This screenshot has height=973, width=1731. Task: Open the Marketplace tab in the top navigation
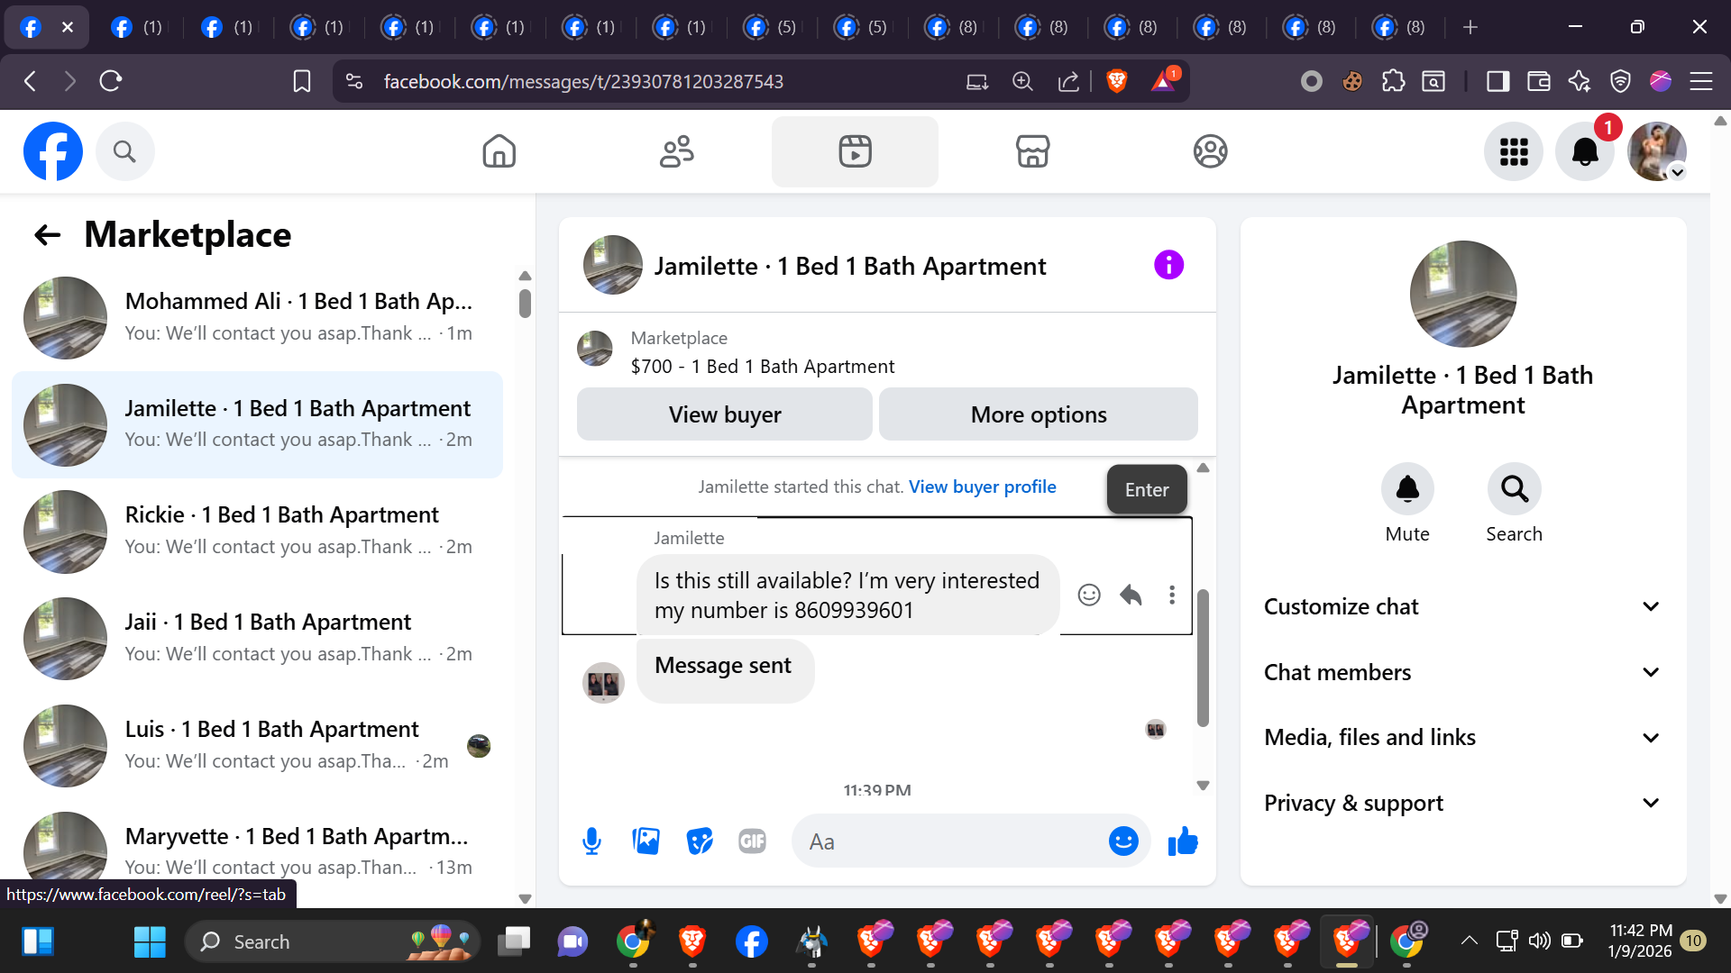click(1032, 151)
